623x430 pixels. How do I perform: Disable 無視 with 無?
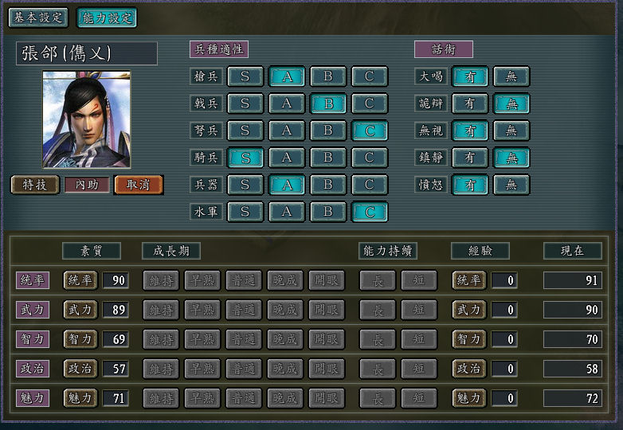[x=511, y=131]
